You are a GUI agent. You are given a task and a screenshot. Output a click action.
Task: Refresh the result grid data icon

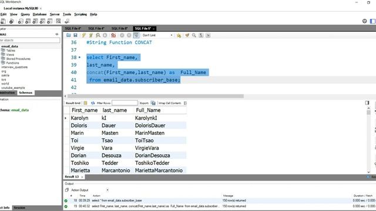[93, 103]
